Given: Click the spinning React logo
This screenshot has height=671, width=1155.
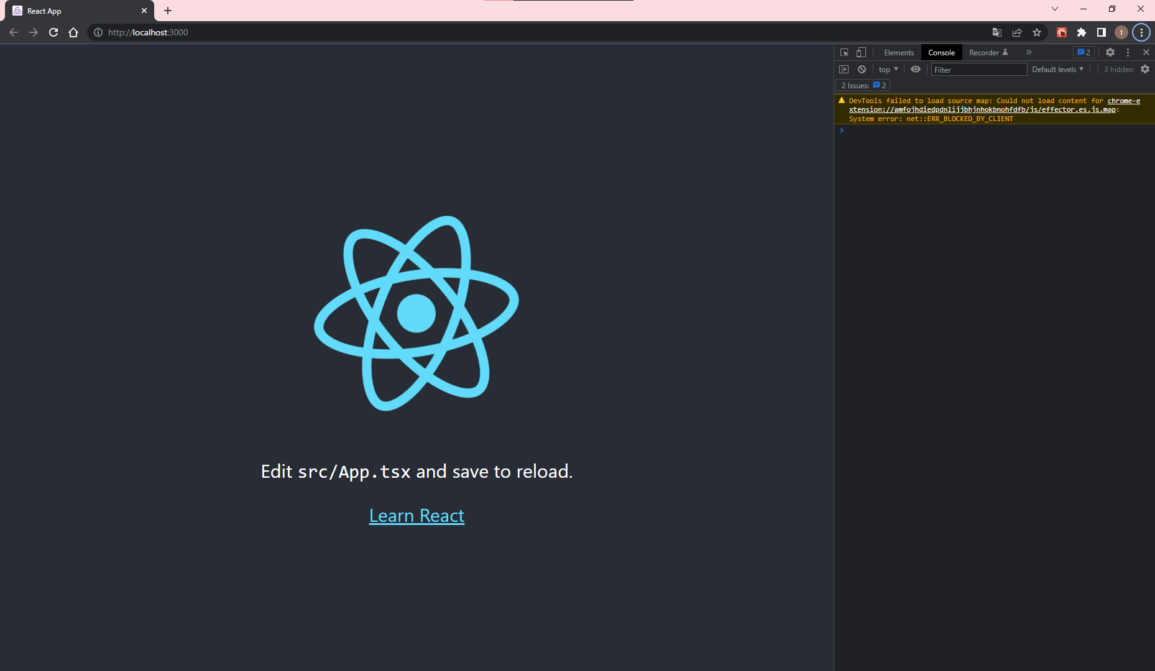Looking at the screenshot, I should (x=416, y=313).
